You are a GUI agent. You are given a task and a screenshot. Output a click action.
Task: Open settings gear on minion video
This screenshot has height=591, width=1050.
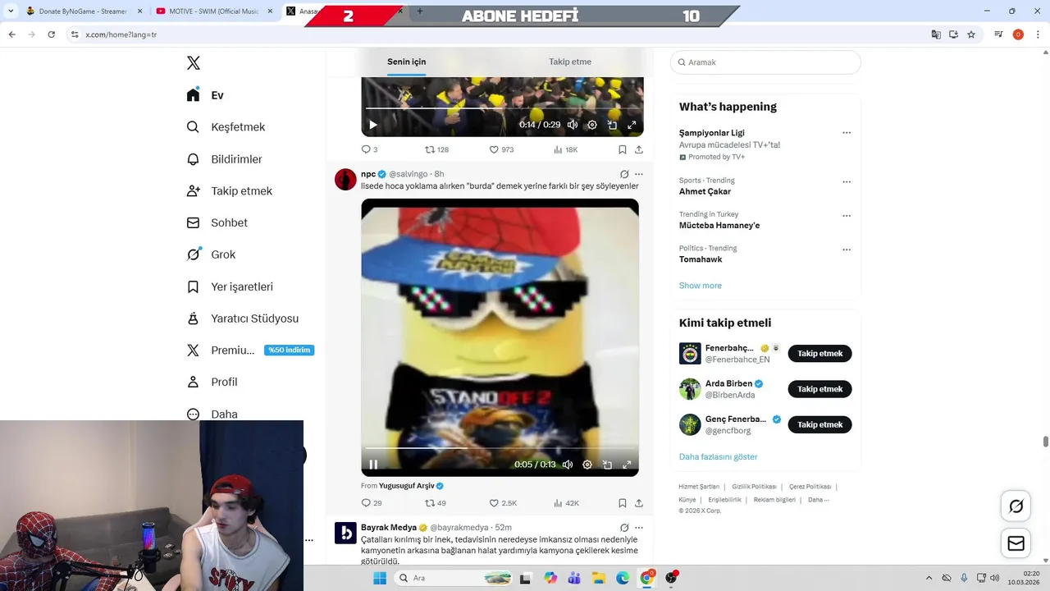[587, 465]
